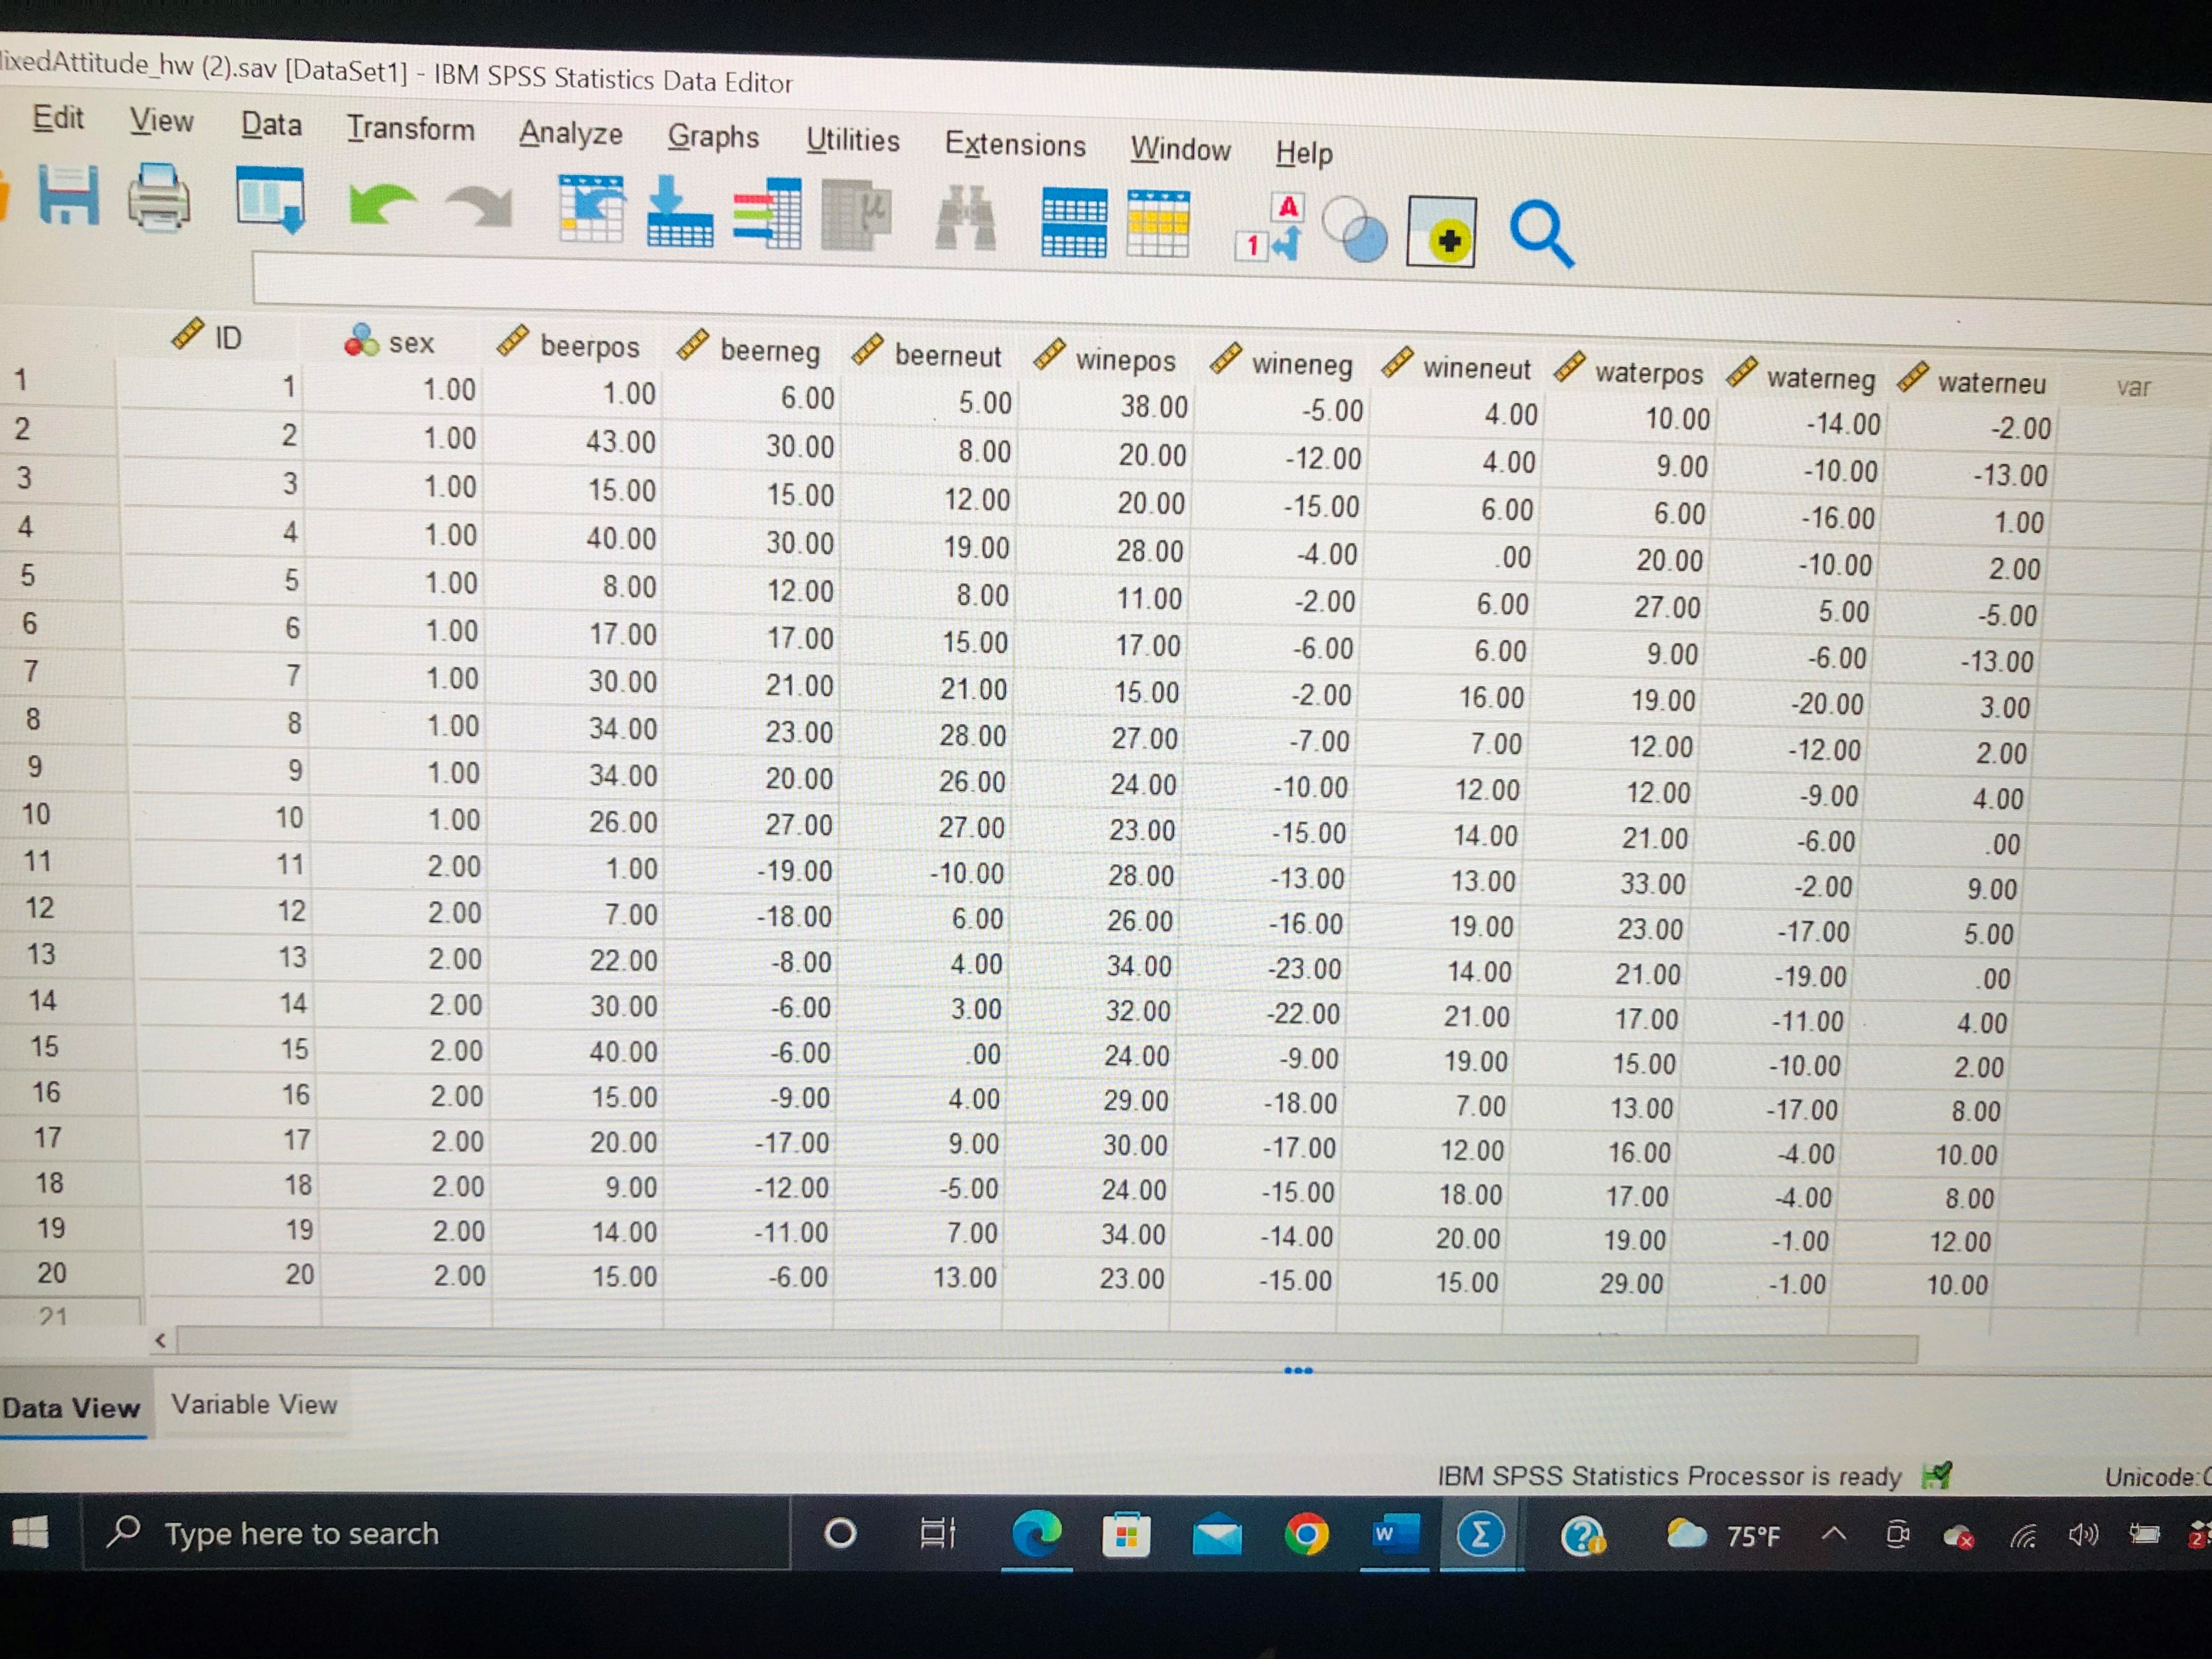2212x1659 pixels.
Task: Click the beerpos column header
Action: point(590,346)
